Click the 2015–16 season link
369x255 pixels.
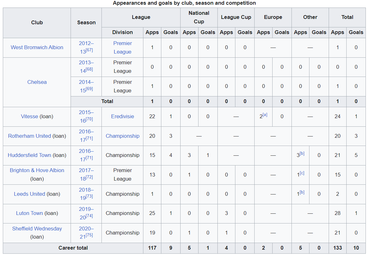[x=86, y=113]
